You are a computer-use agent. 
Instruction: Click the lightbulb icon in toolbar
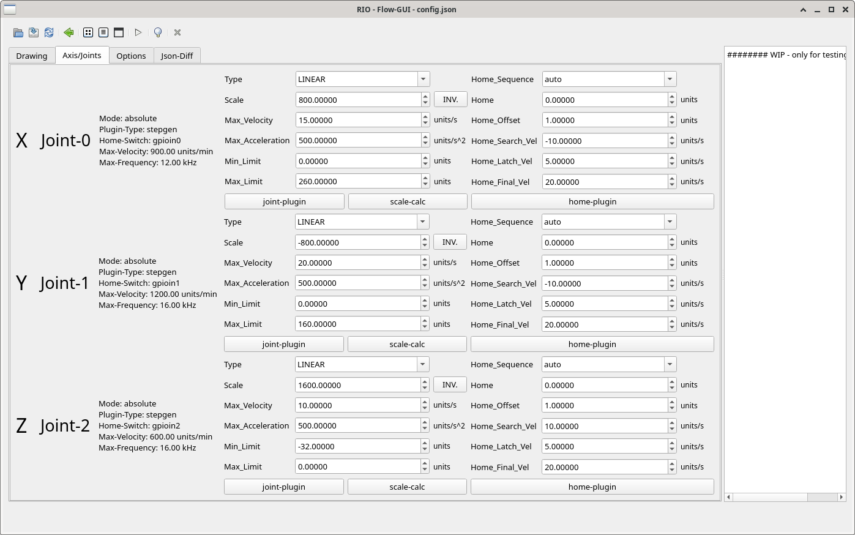pyautogui.click(x=158, y=32)
